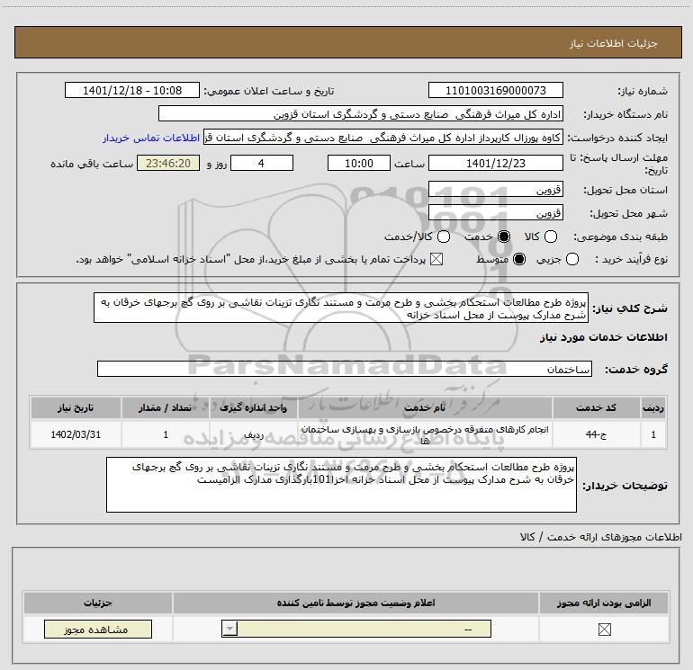This screenshot has height=670, width=693.
Task: Select the جزیی purchase type radio
Action: point(571,259)
